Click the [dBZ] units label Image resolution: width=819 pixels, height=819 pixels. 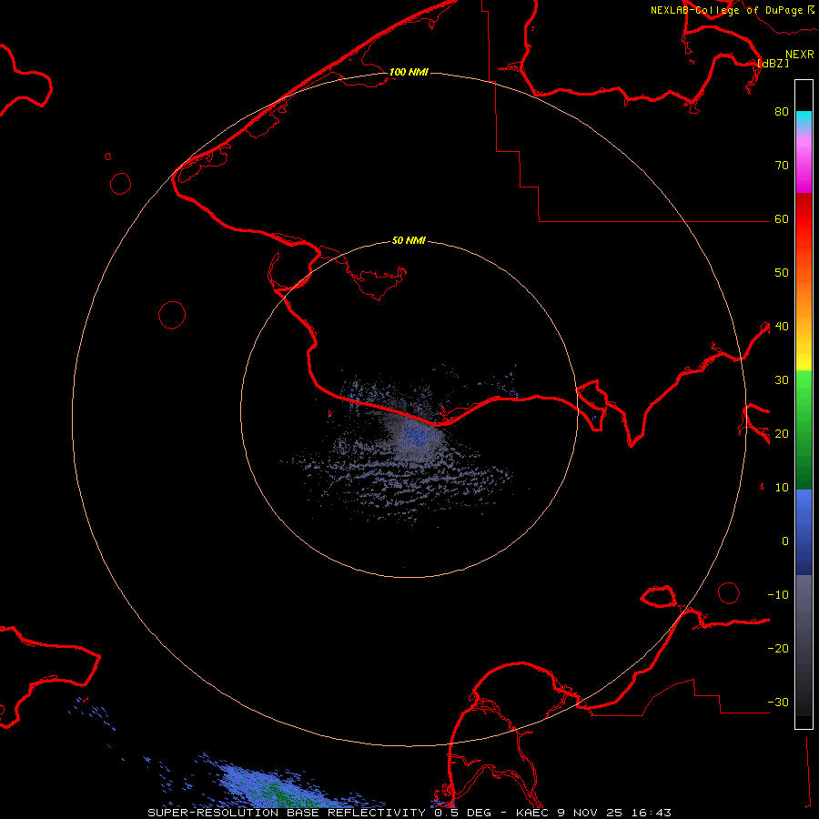[x=773, y=63]
